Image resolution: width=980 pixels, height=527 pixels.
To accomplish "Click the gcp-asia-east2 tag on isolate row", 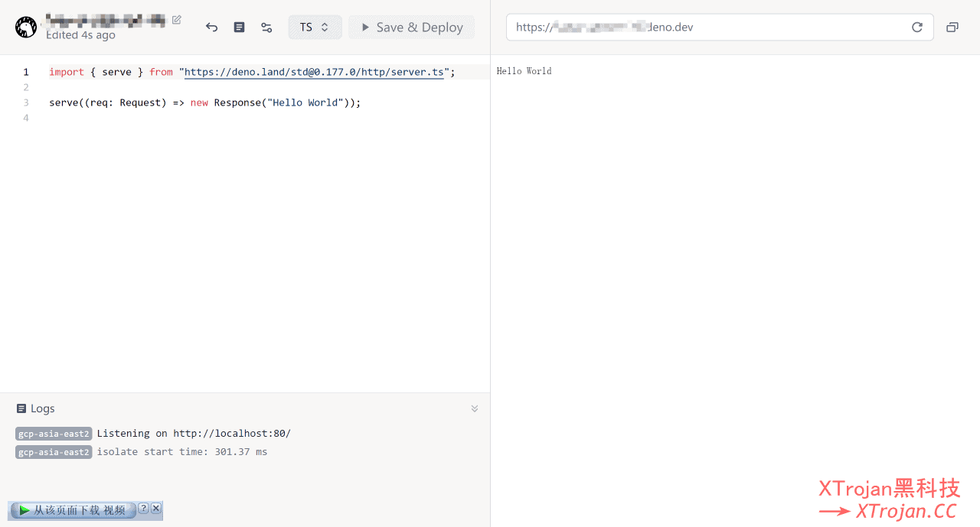I will 54,452.
